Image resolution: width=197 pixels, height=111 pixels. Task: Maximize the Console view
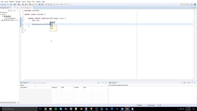(x=195, y=83)
